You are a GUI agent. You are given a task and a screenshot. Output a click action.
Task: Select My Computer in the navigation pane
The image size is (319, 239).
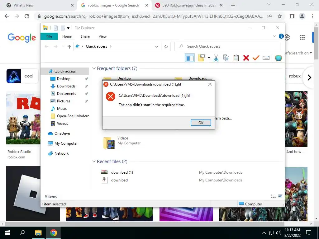click(x=66, y=143)
